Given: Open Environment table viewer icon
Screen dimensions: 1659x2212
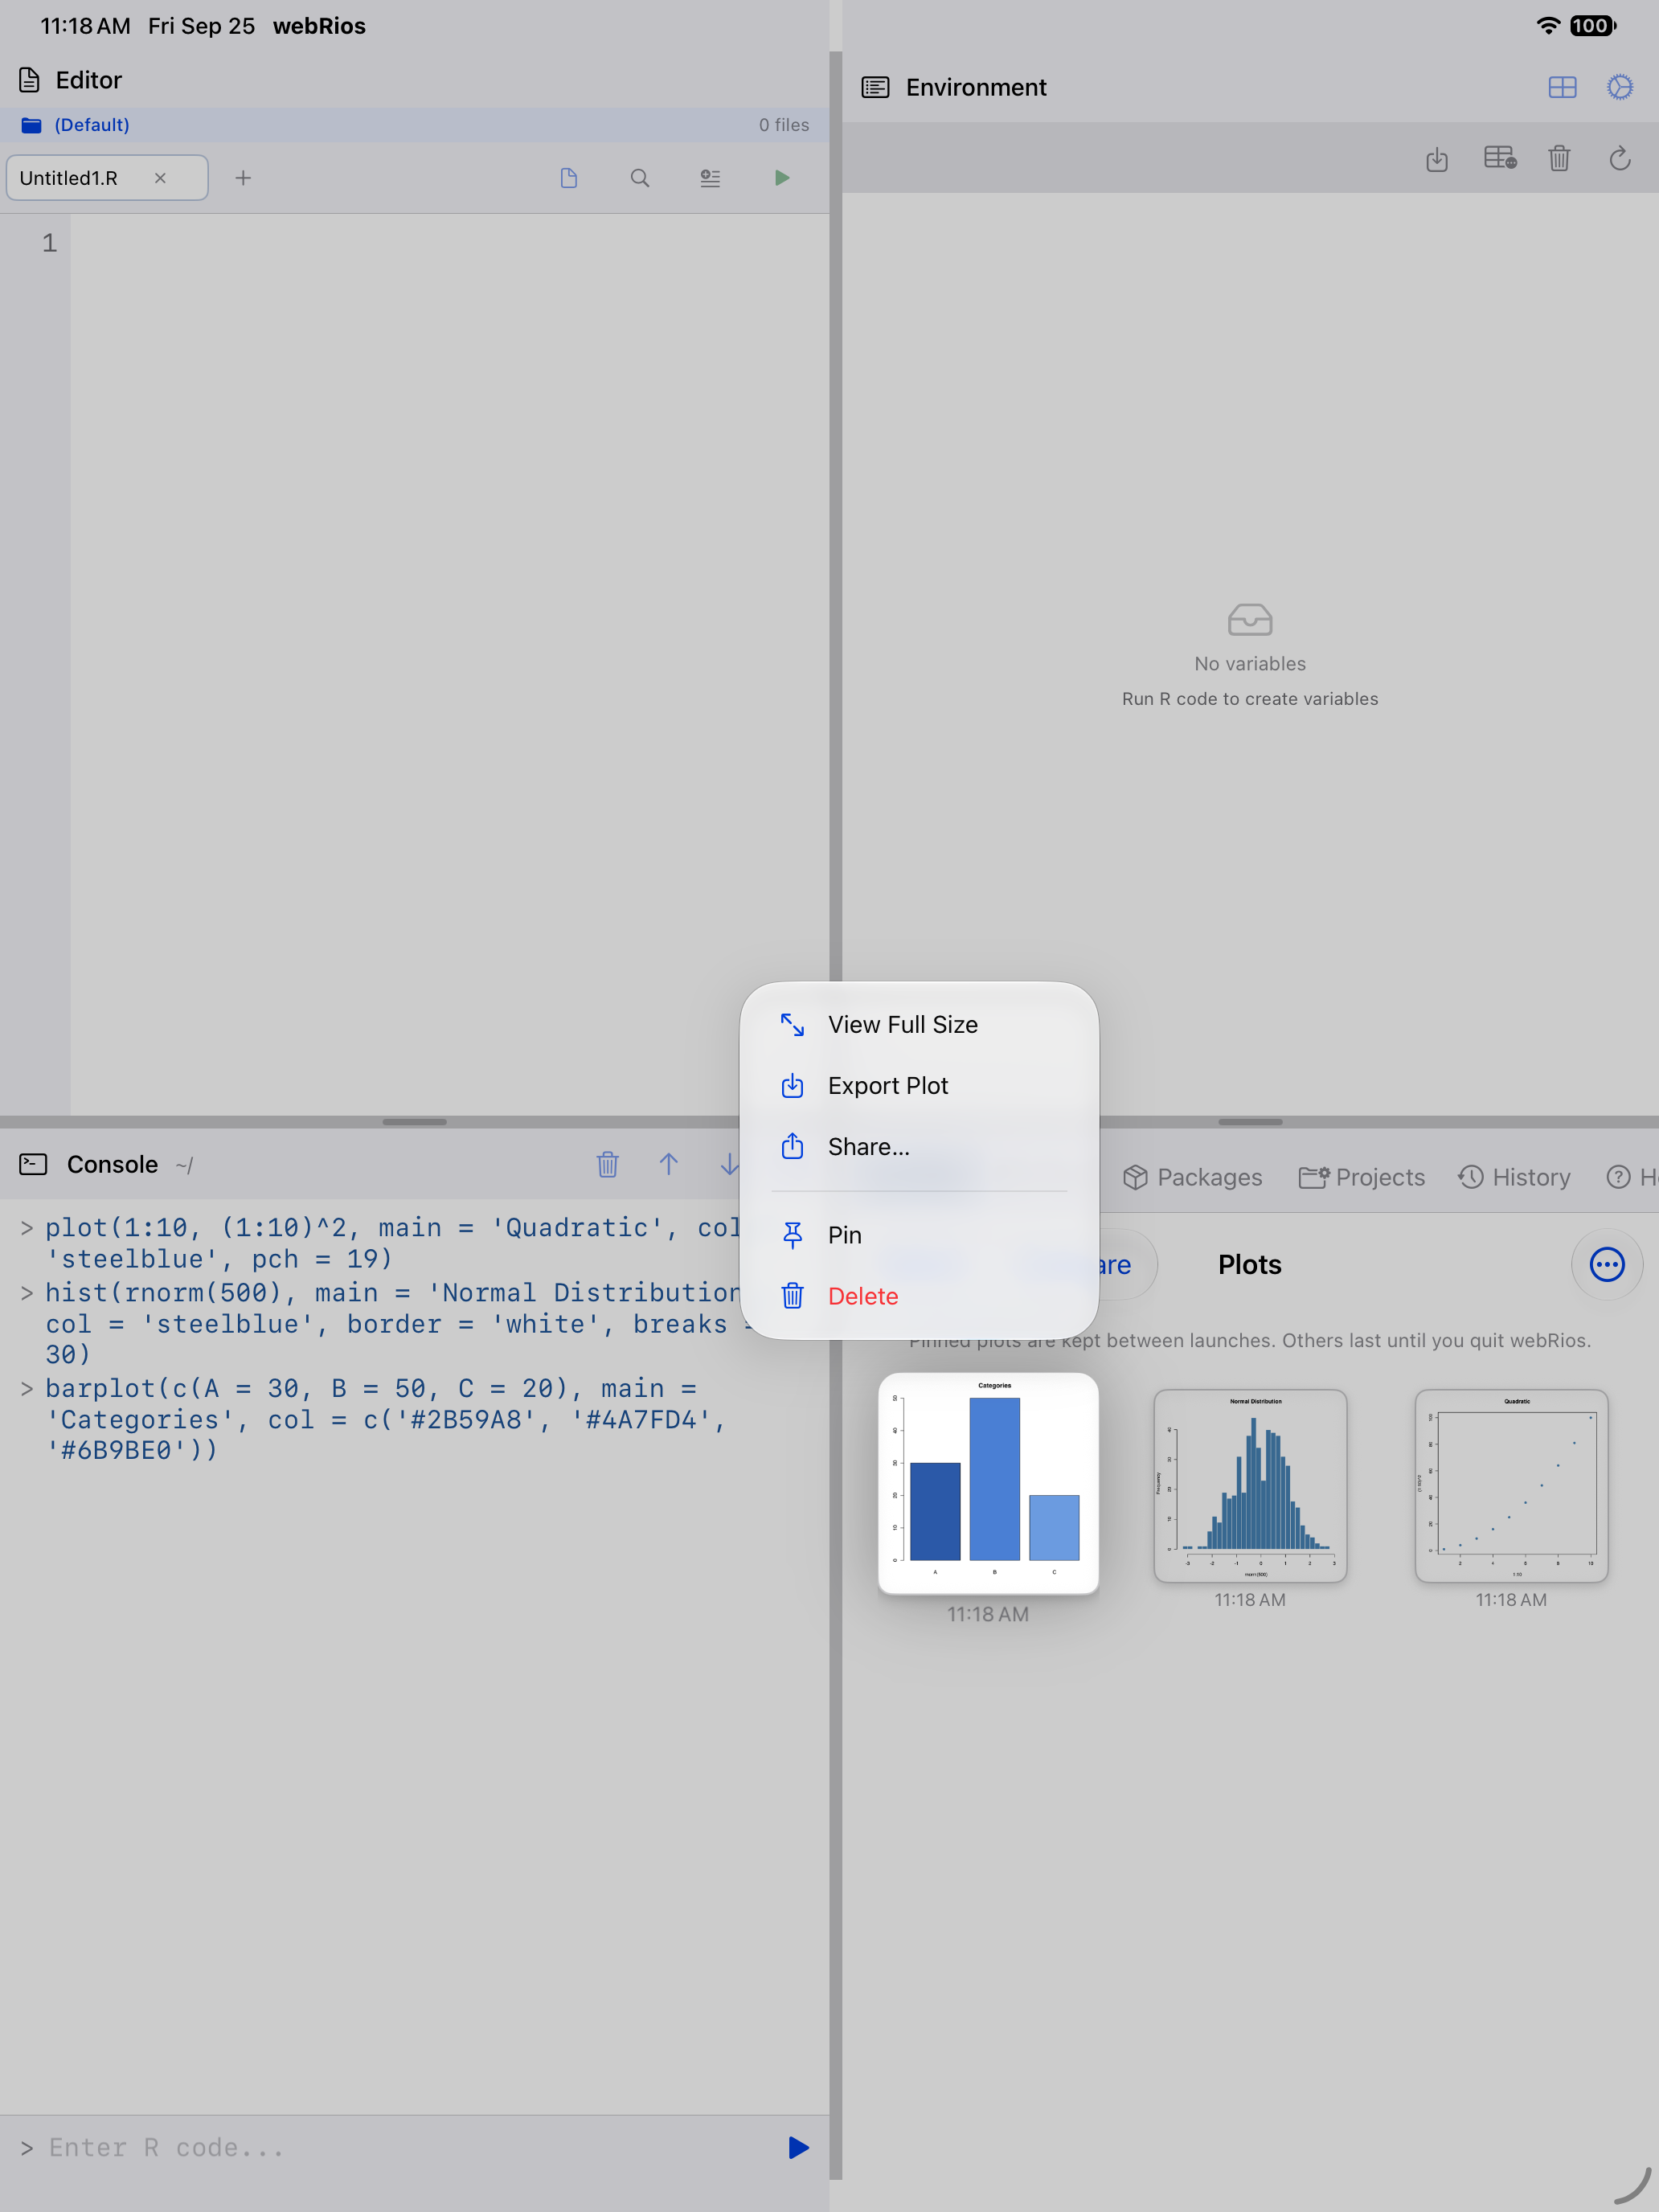Looking at the screenshot, I should click(1500, 158).
